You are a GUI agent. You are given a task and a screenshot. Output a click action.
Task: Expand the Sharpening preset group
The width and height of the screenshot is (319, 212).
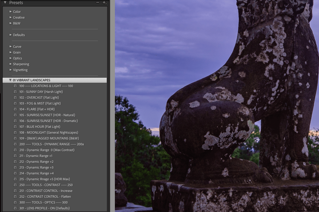[11, 64]
